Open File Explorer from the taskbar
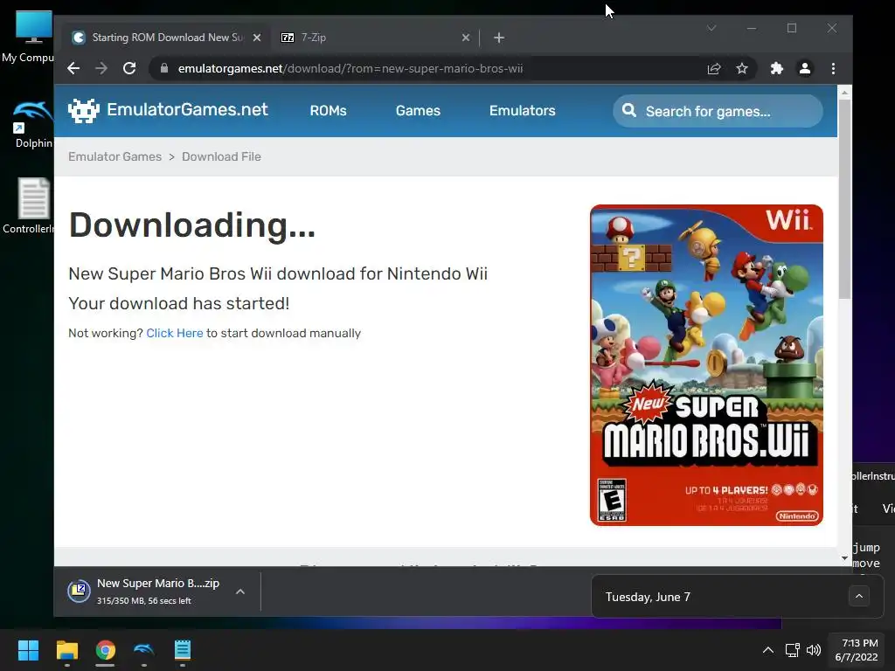 pos(66,650)
